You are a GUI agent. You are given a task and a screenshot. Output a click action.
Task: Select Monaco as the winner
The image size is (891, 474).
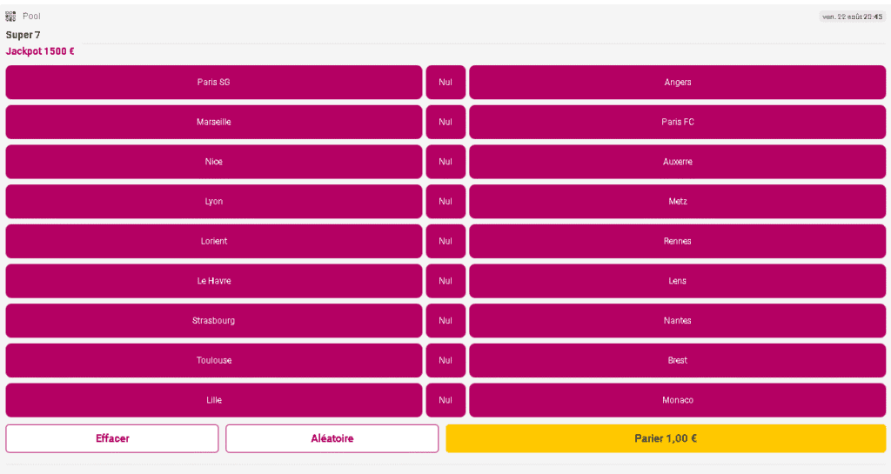click(x=677, y=400)
